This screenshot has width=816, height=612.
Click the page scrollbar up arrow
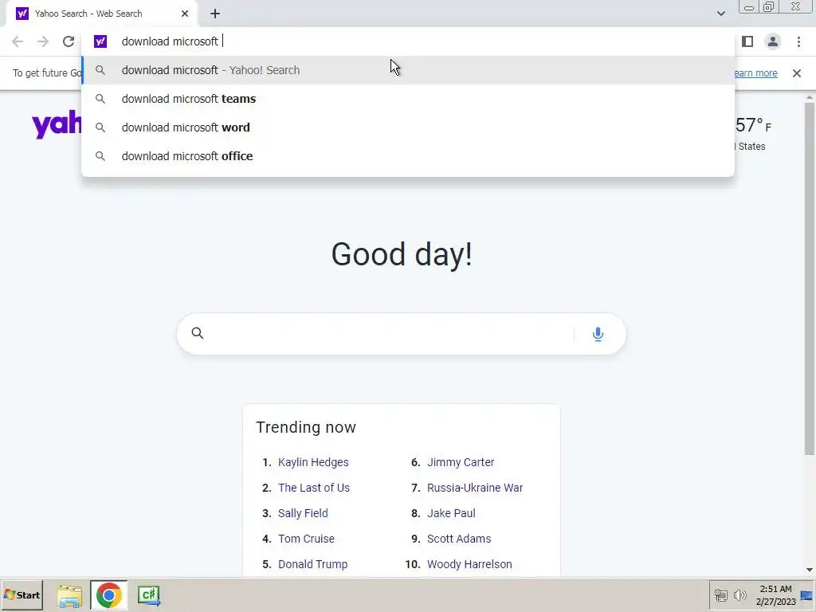pyautogui.click(x=810, y=97)
